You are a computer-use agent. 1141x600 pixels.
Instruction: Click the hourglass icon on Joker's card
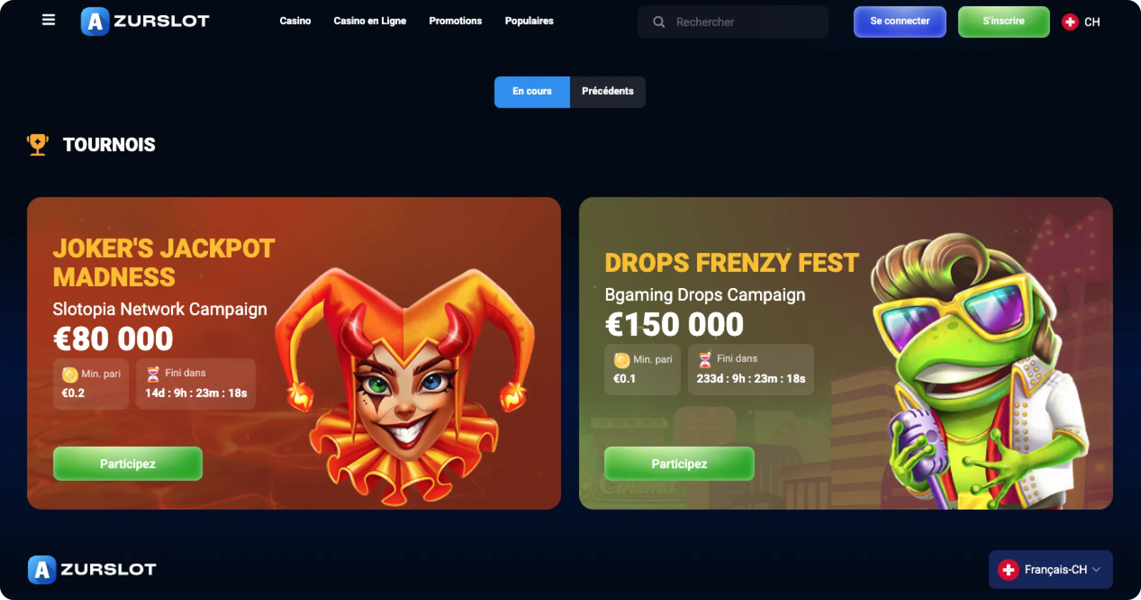pyautogui.click(x=153, y=374)
